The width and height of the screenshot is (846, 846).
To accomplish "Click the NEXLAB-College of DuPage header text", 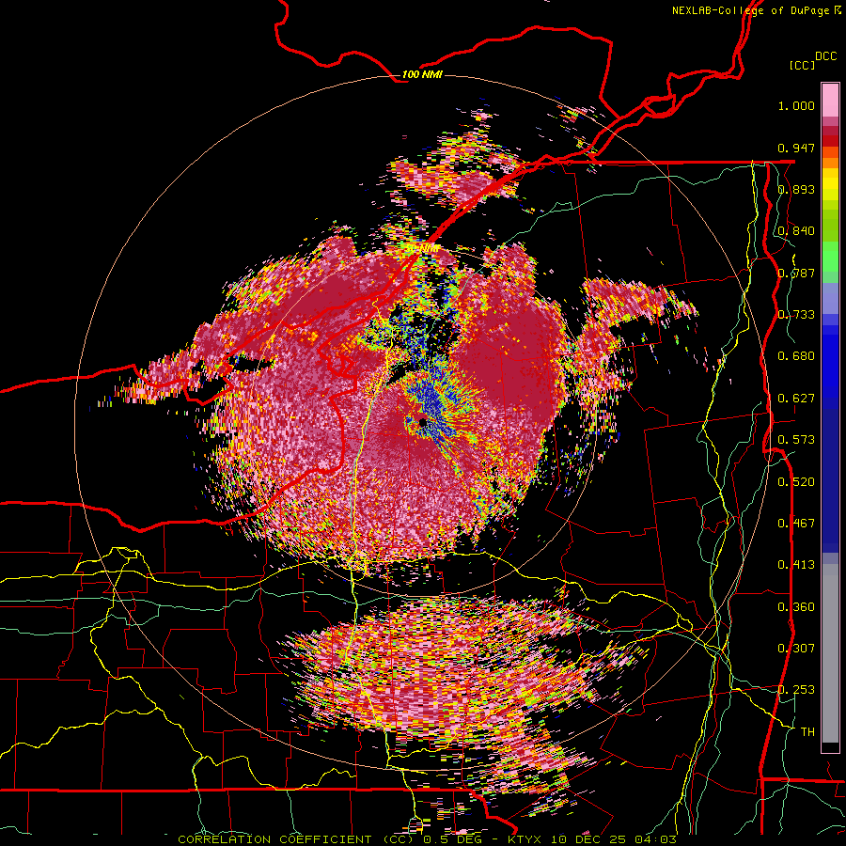I will click(x=757, y=10).
